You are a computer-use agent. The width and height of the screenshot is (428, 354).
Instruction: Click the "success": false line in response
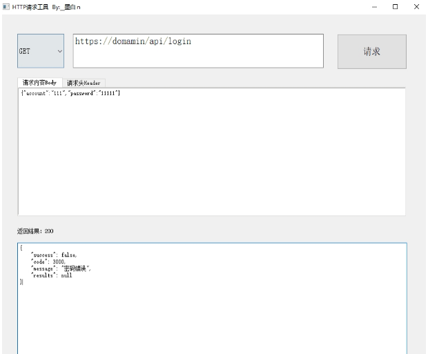54,255
